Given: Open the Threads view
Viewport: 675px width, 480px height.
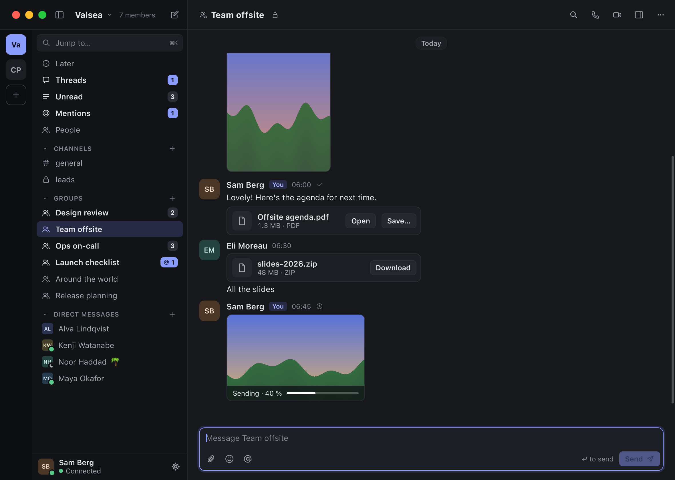Looking at the screenshot, I should [x=110, y=80].
